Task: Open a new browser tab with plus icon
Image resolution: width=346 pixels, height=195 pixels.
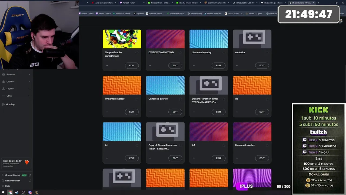Action: 318,3
